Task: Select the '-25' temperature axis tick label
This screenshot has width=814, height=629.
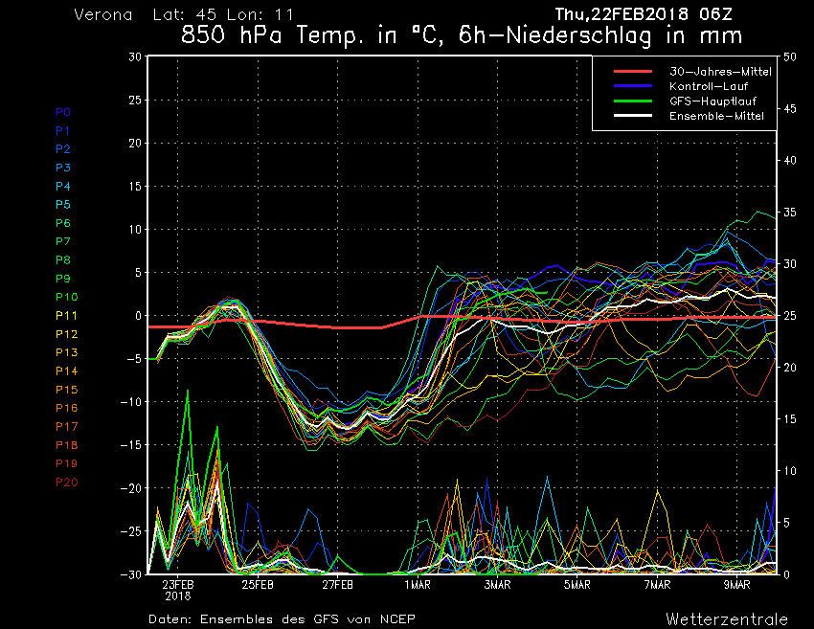Action: click(x=130, y=531)
